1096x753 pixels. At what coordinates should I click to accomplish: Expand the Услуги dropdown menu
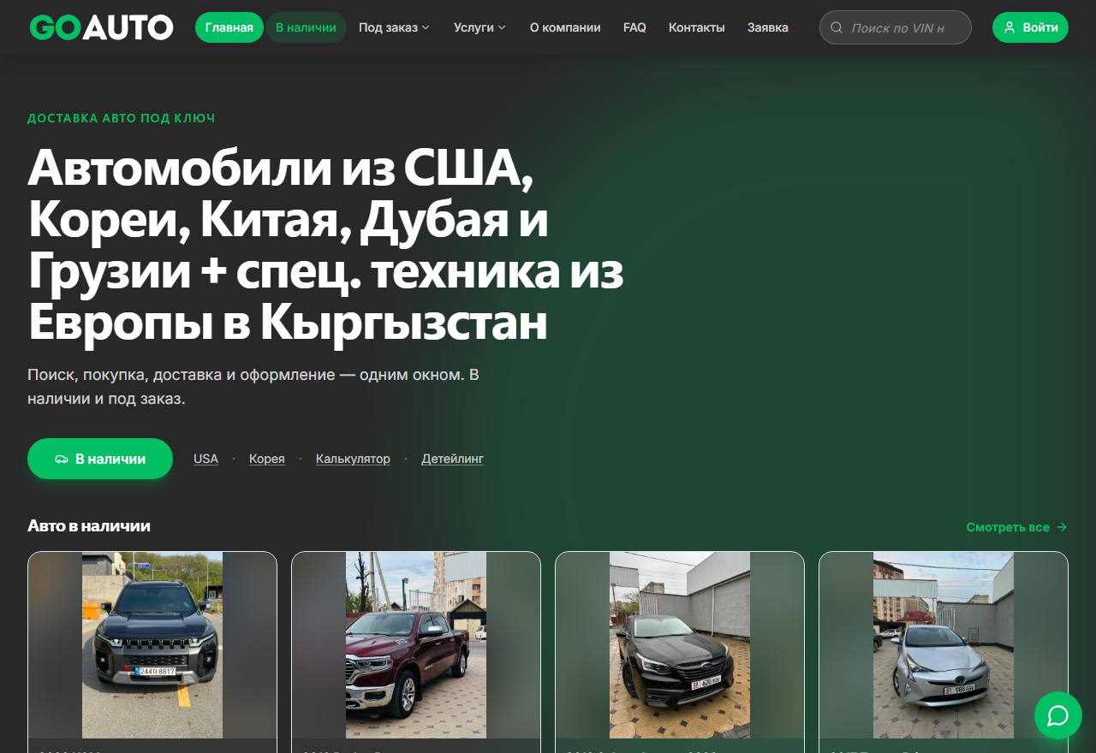pyautogui.click(x=479, y=27)
